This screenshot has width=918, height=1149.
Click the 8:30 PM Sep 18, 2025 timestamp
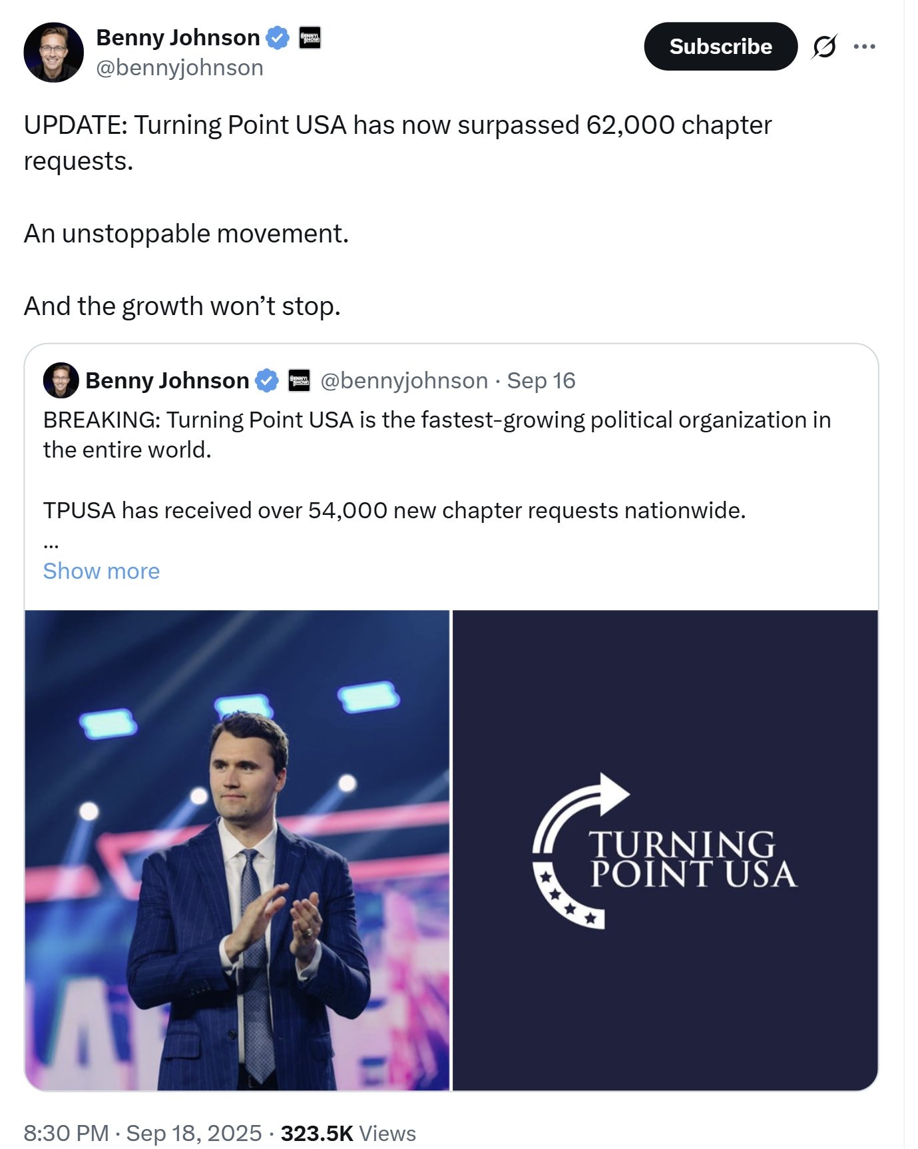coord(142,1134)
